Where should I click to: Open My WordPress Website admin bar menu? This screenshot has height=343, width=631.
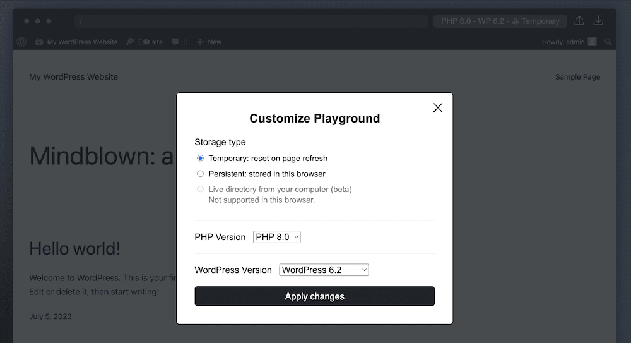click(76, 42)
